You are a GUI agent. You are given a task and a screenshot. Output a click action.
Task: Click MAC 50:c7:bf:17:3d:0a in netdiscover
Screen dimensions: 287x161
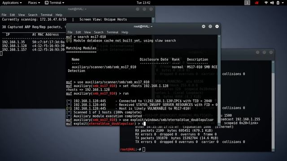coord(48,42)
